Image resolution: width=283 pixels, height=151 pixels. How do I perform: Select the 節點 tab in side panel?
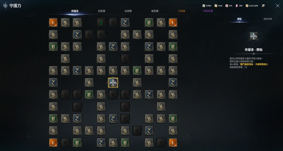click(240, 19)
